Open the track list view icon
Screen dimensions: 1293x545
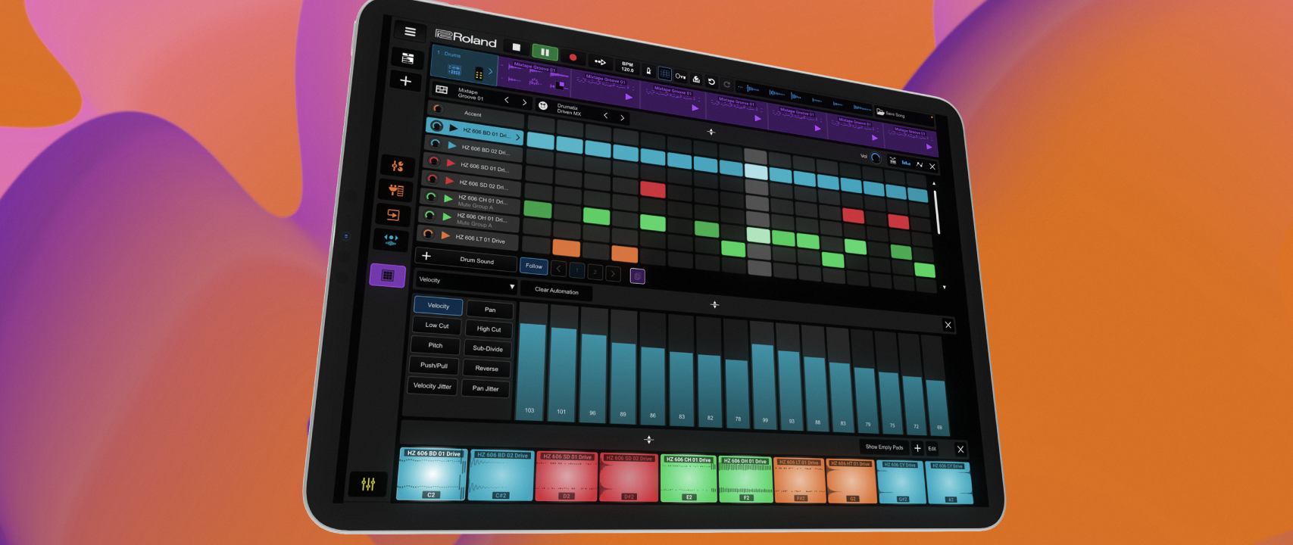pyautogui.click(x=408, y=58)
